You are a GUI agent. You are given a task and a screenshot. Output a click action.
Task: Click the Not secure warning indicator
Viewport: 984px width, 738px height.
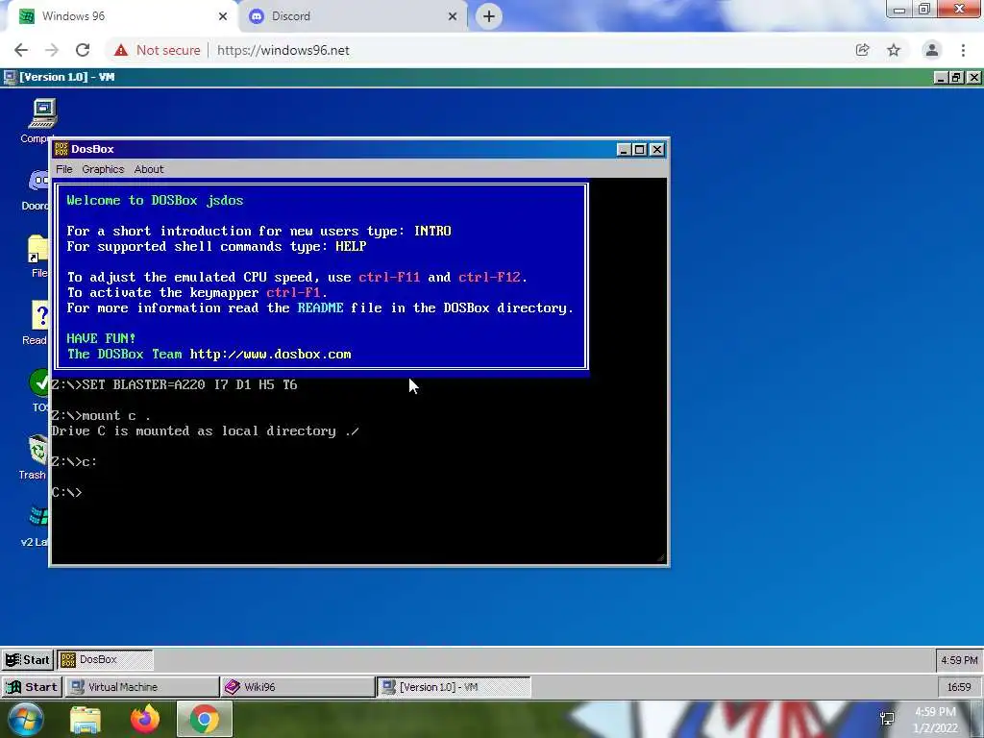tap(157, 50)
